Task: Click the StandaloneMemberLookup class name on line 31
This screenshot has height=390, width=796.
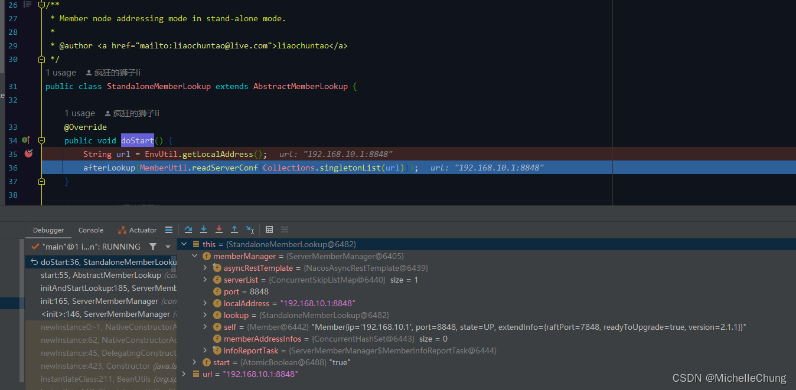Action: 159,86
